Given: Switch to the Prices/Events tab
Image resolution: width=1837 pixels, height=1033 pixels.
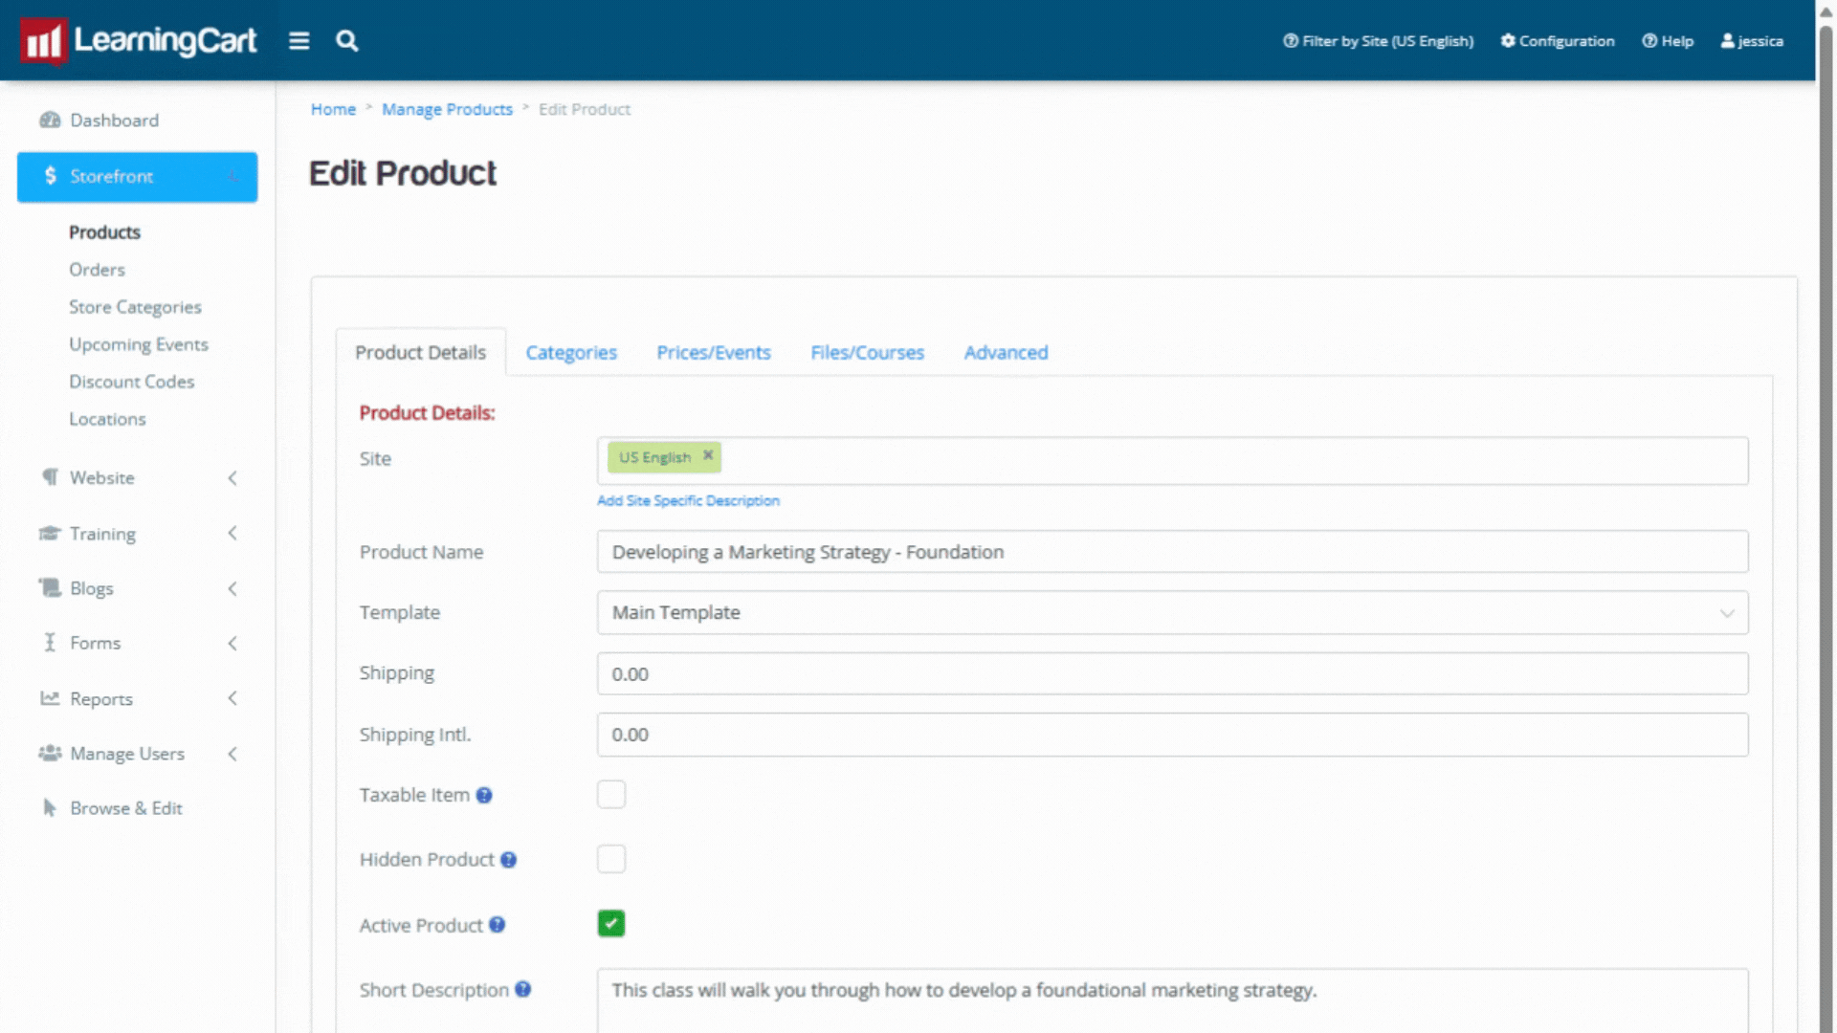Looking at the screenshot, I should tap(713, 353).
